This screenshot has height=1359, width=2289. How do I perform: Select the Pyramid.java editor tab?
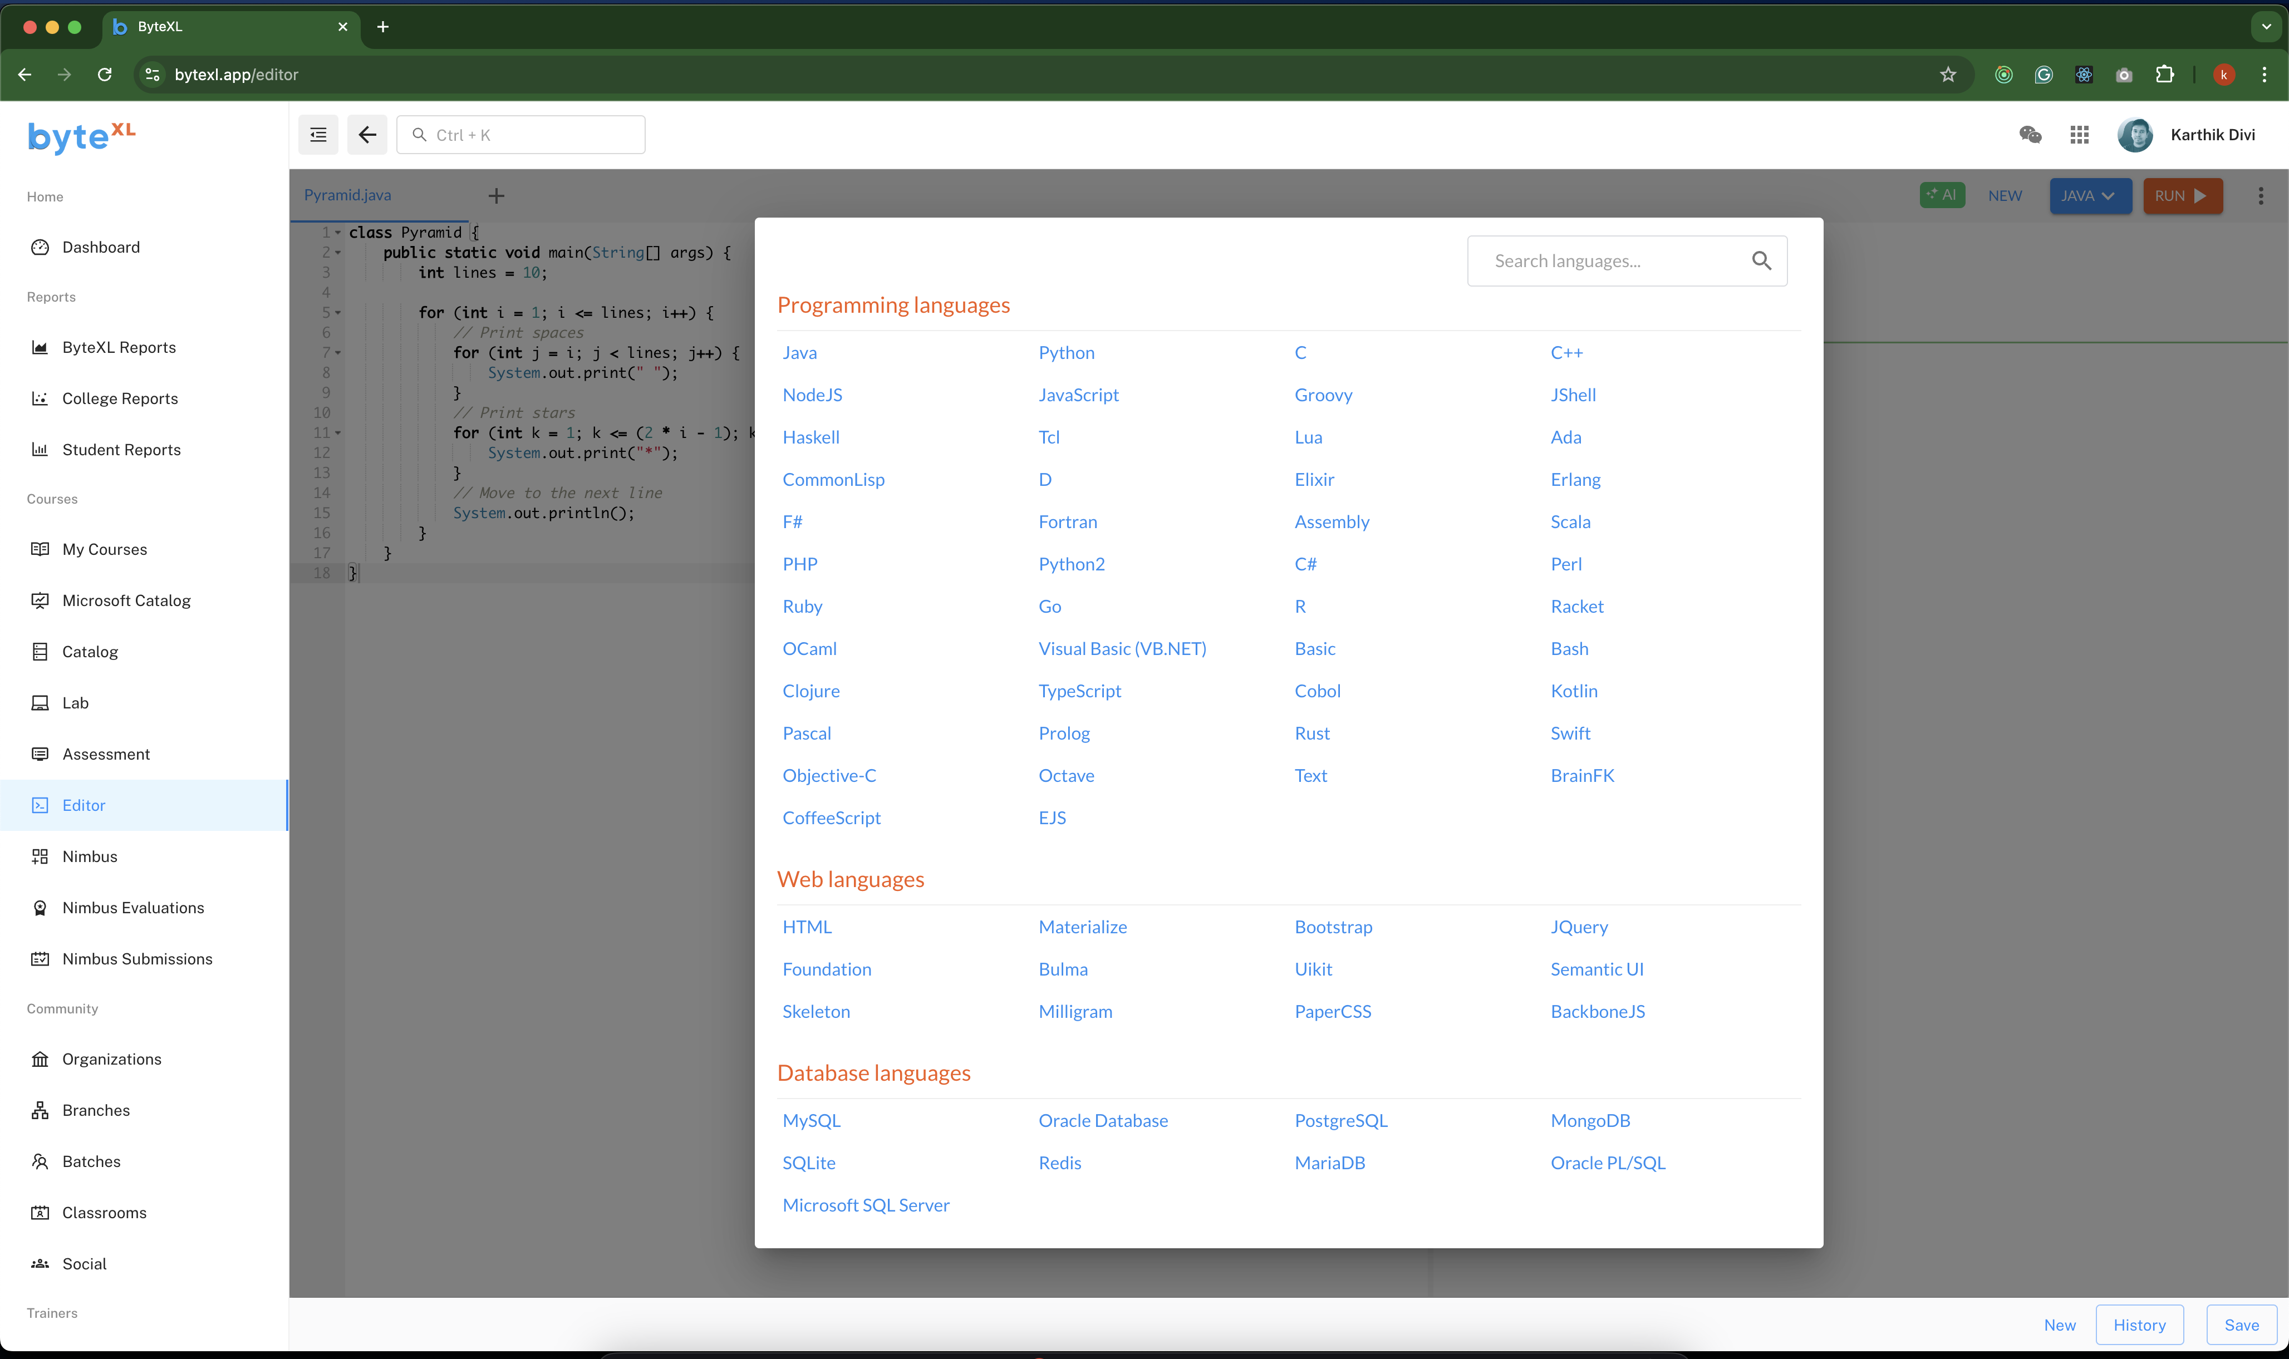[348, 195]
